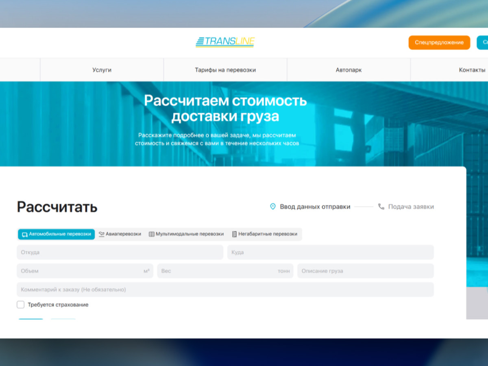Open the Автопарк menu item
Screen dimensions: 488x366
(x=349, y=70)
